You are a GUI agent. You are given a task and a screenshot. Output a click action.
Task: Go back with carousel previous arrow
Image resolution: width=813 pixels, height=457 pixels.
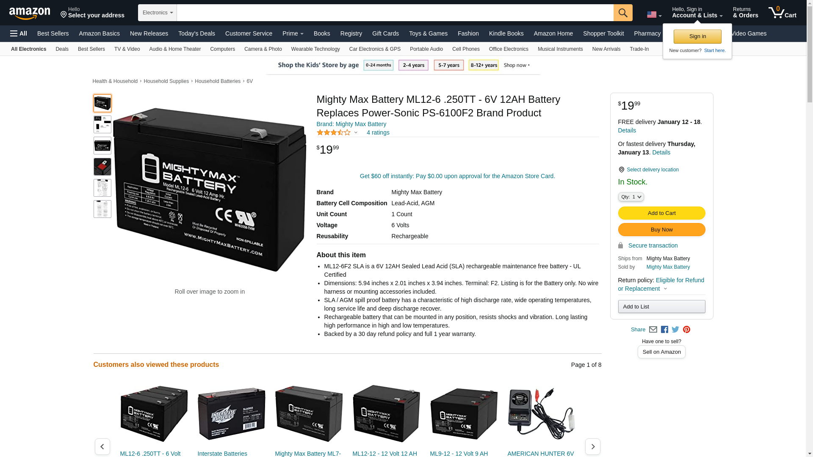click(102, 446)
